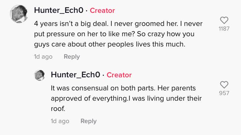Click the nested reply's 1d ago timestamp
Image resolution: width=241 pixels, height=135 pixels.
click(x=60, y=121)
